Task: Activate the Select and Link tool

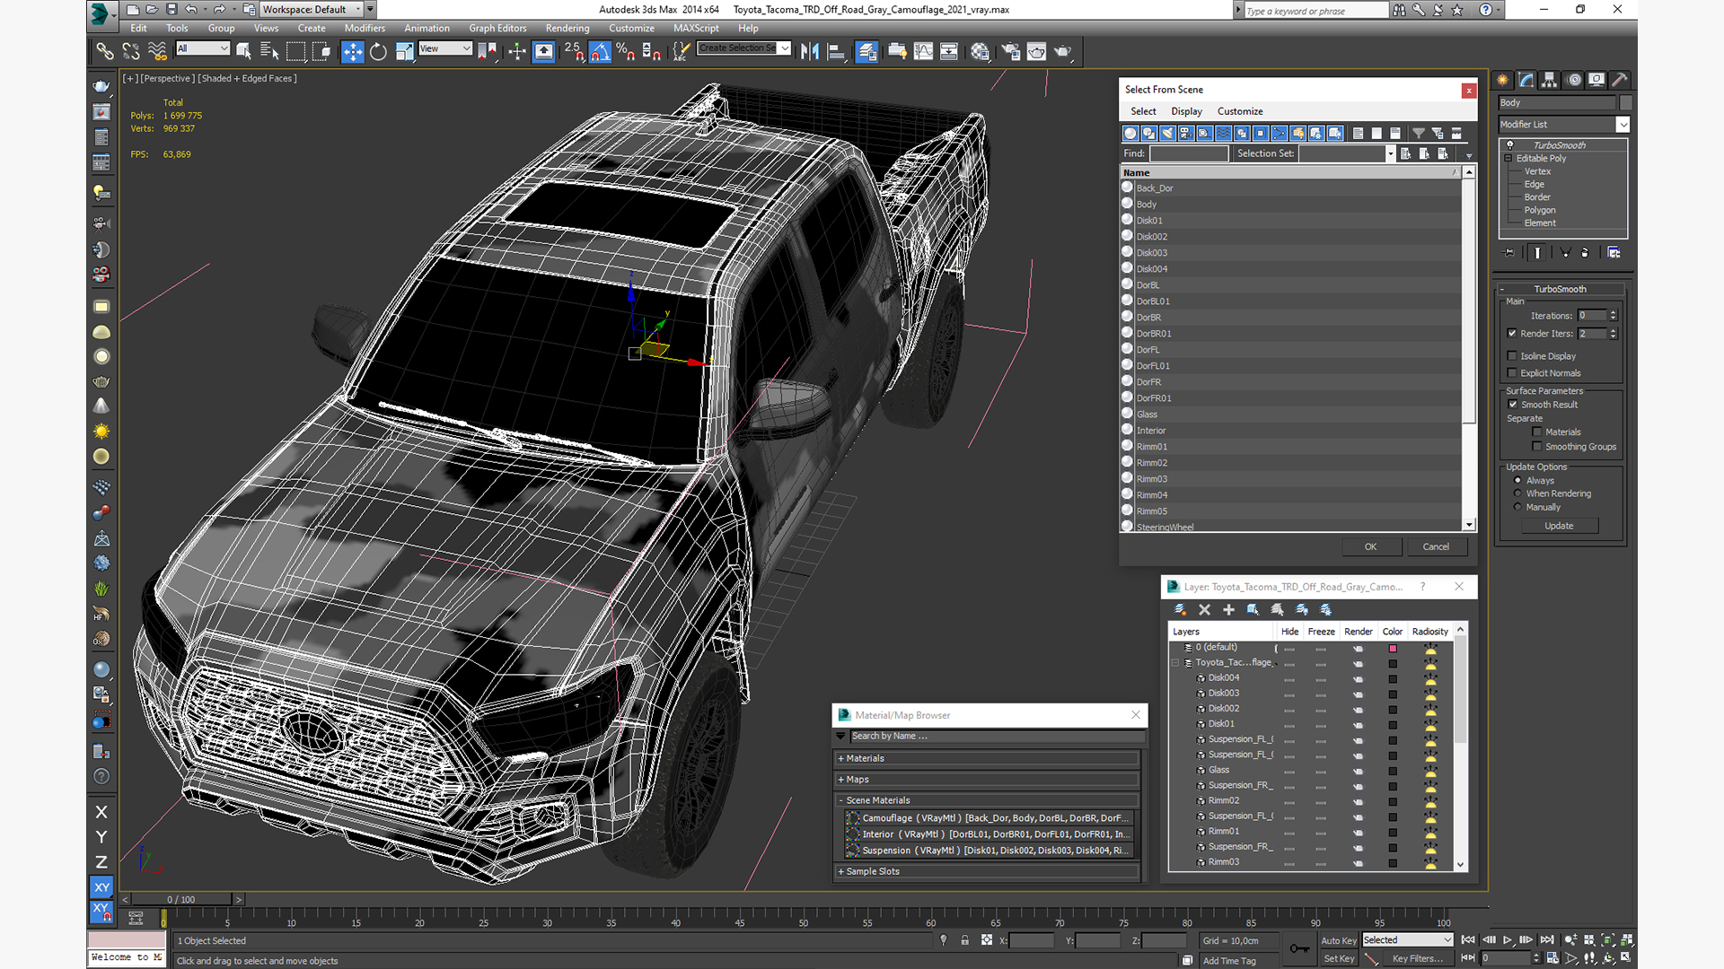Action: (x=105, y=51)
